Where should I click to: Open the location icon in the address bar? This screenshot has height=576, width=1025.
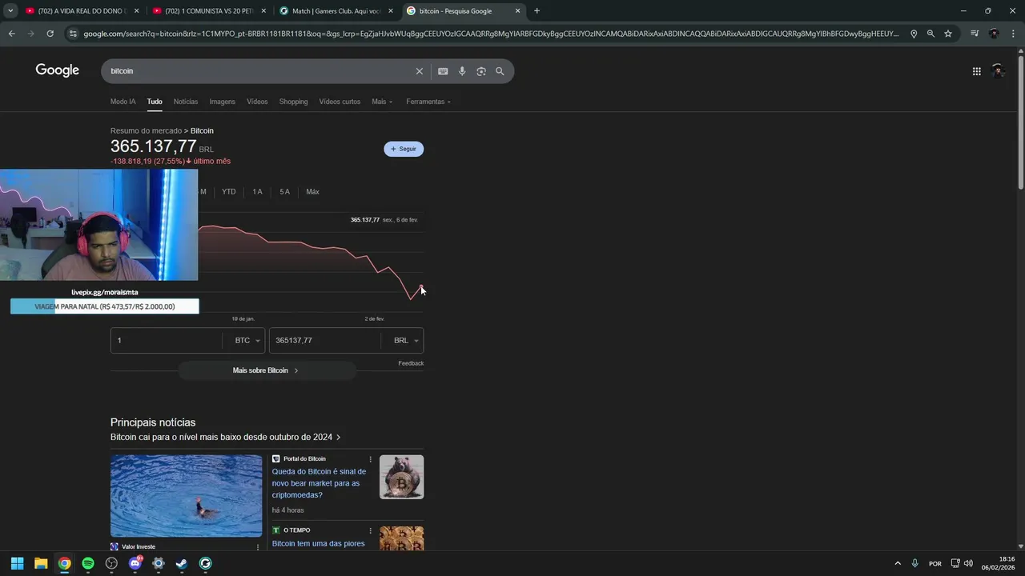[x=914, y=34]
